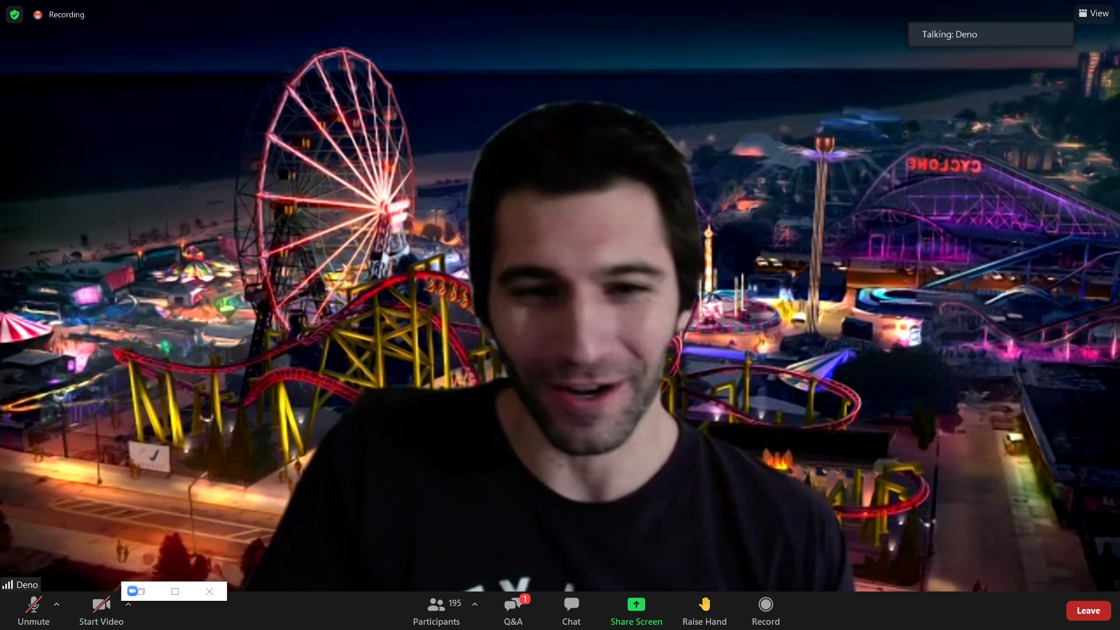This screenshot has height=630, width=1120.
Task: Click the green Share Screen icon
Action: click(636, 604)
